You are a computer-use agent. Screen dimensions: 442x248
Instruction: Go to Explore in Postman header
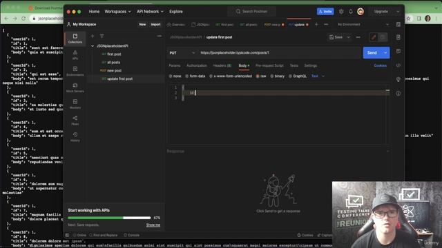pos(176,12)
